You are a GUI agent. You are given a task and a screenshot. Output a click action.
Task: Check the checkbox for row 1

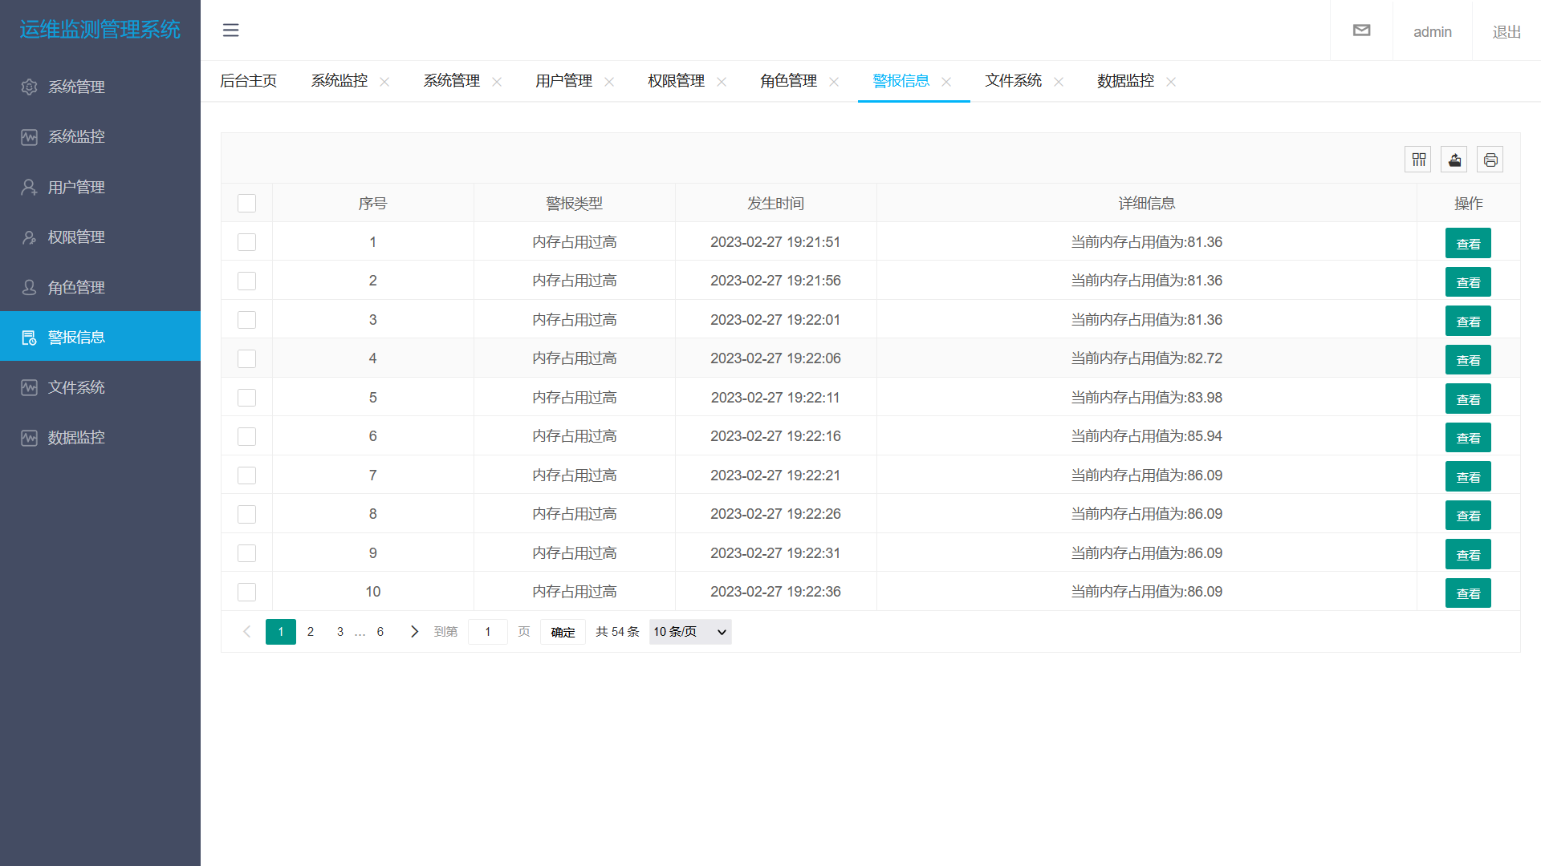[x=247, y=242]
